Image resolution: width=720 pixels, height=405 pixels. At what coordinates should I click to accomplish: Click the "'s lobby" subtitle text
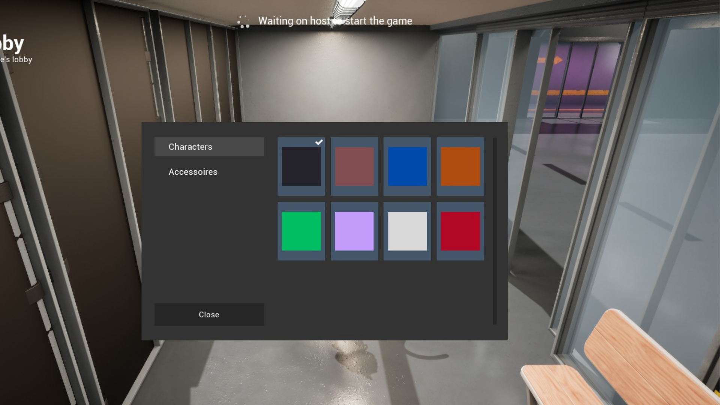pyautogui.click(x=16, y=60)
